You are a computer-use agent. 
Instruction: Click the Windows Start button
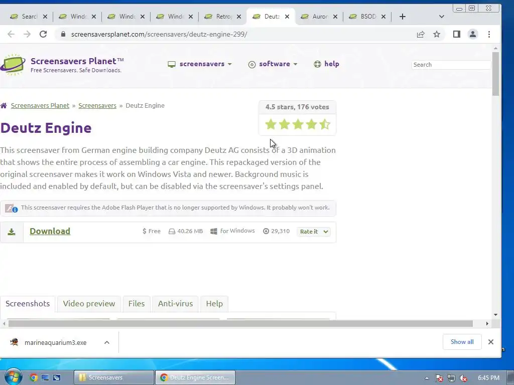point(13,377)
